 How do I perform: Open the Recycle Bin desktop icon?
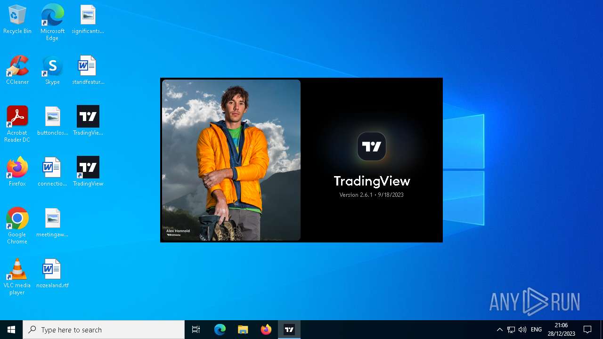pos(17,19)
